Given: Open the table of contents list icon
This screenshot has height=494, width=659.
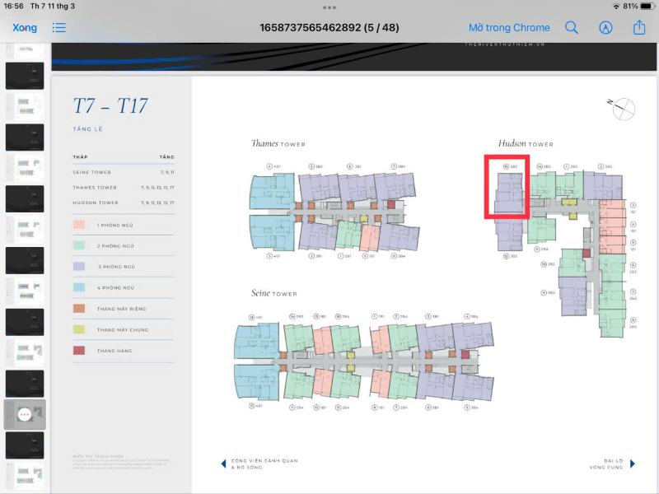Looking at the screenshot, I should [58, 28].
